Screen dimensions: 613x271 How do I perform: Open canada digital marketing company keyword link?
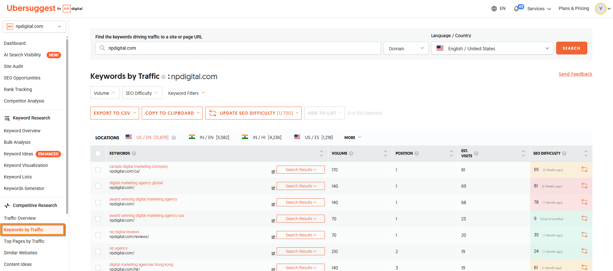click(x=138, y=166)
